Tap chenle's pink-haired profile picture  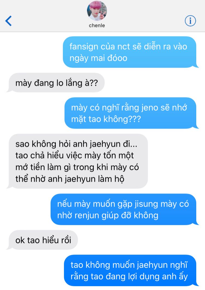97,11
